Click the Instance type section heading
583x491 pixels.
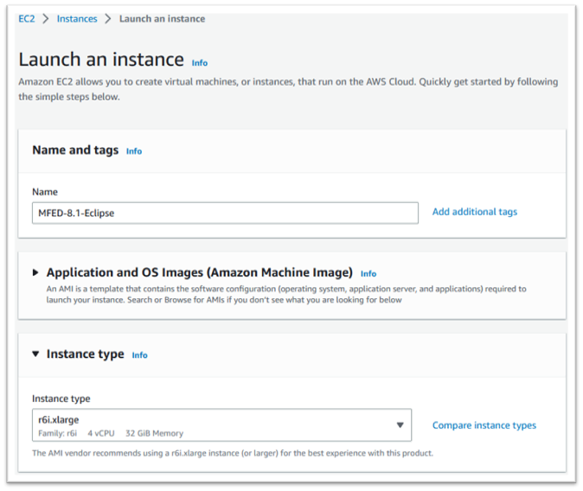tap(85, 354)
